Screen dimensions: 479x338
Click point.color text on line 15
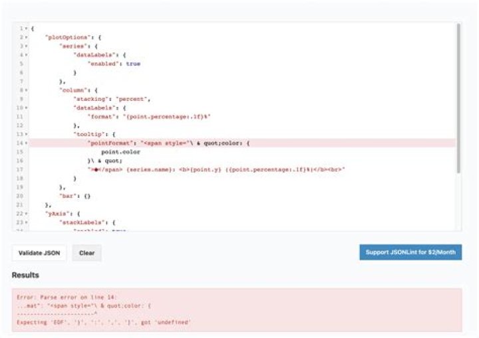pyautogui.click(x=120, y=152)
